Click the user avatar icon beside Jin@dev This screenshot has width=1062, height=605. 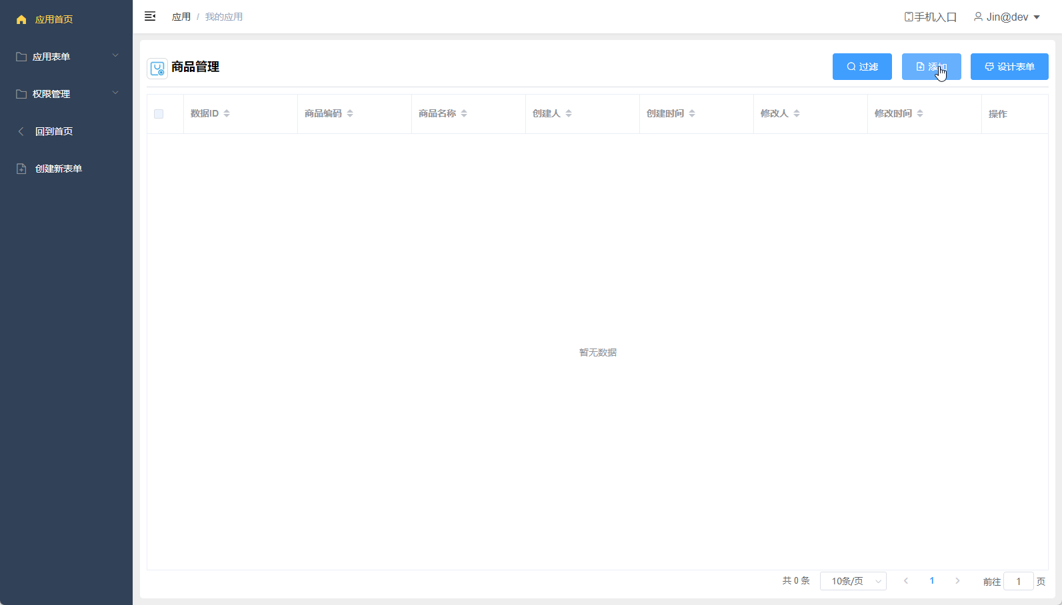(978, 17)
